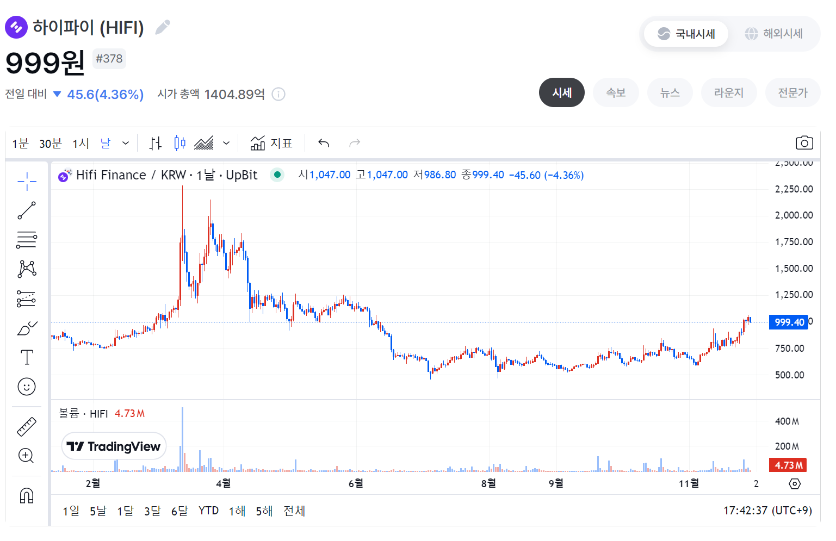Open the emoji icons tool
The height and width of the screenshot is (541, 836).
pos(27,387)
